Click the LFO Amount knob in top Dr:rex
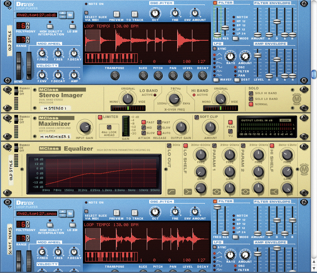 point(245,56)
